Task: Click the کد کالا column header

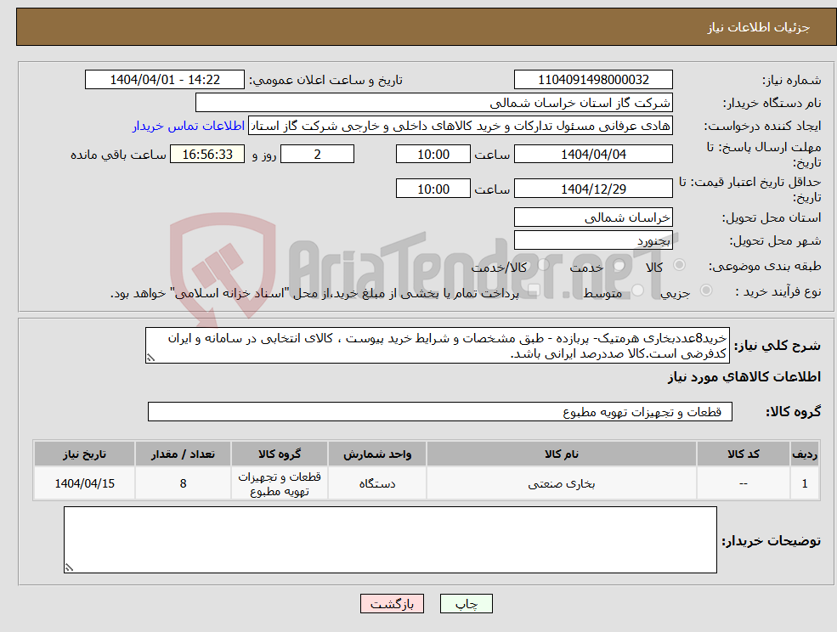Action: coord(743,454)
